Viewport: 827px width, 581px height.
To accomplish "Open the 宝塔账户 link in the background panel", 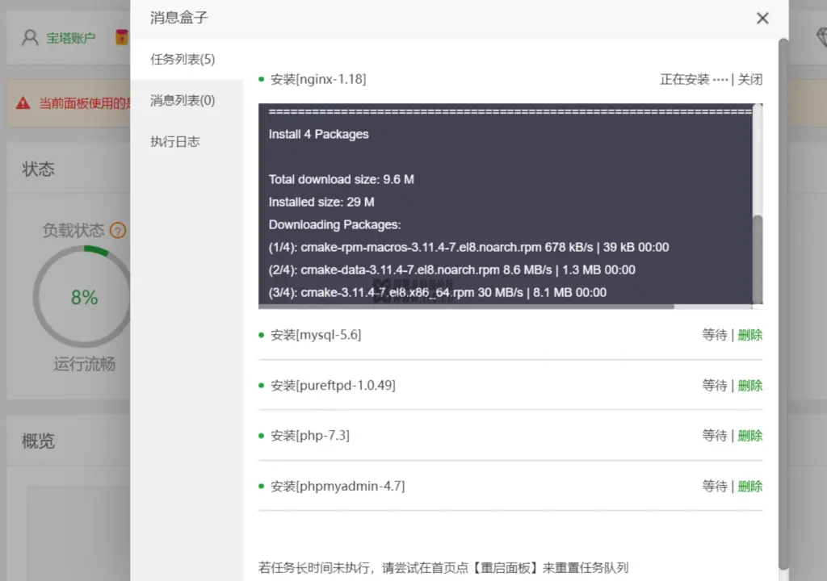I will (71, 38).
